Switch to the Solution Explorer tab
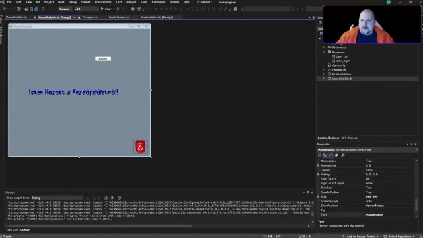 pyautogui.click(x=328, y=138)
